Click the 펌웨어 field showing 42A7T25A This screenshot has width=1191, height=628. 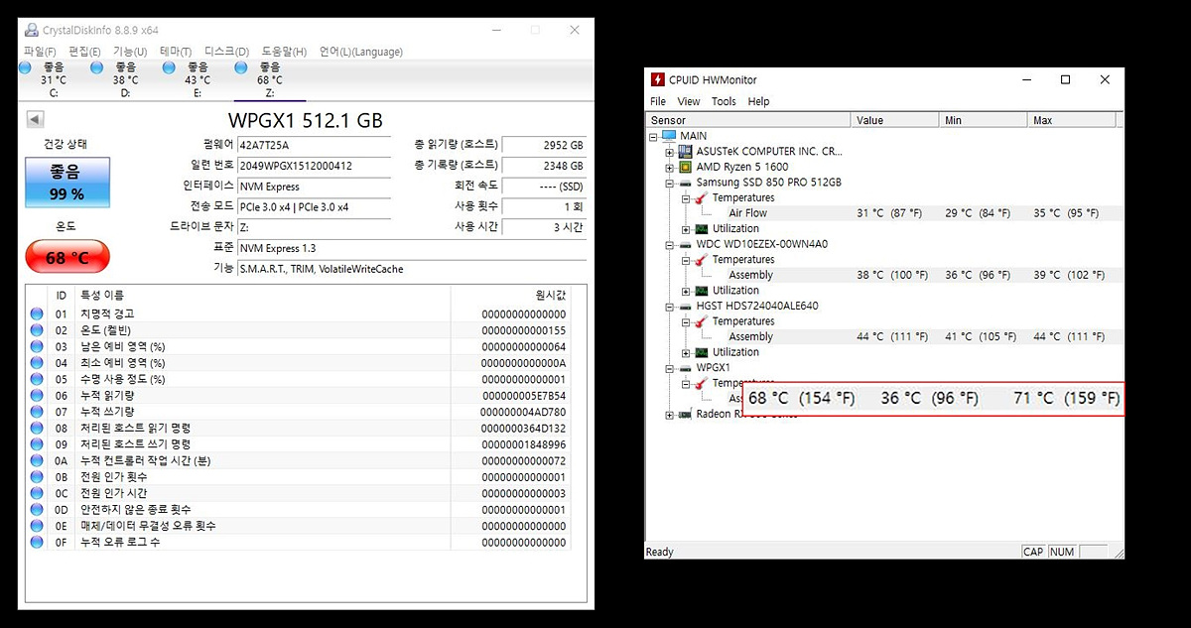[x=314, y=146]
